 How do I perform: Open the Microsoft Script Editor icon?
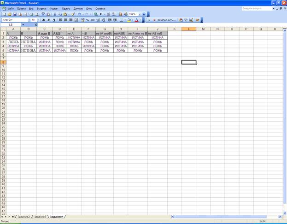click(x=198, y=20)
